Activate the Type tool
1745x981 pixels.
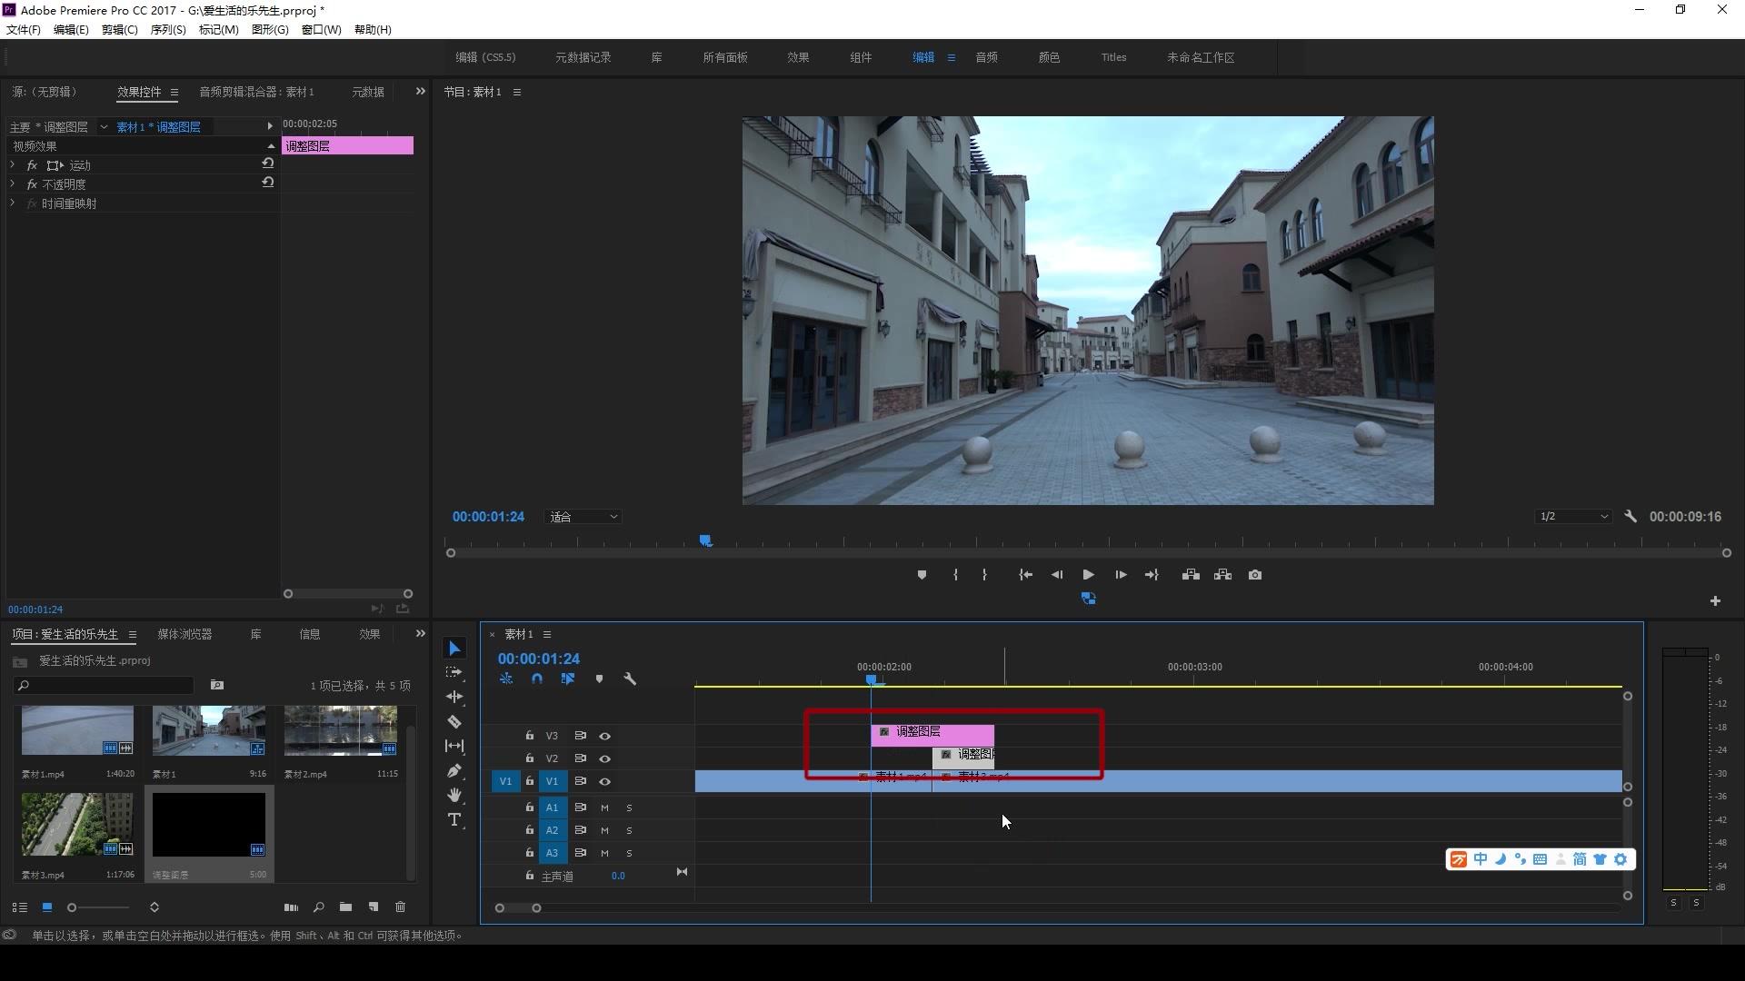click(454, 820)
